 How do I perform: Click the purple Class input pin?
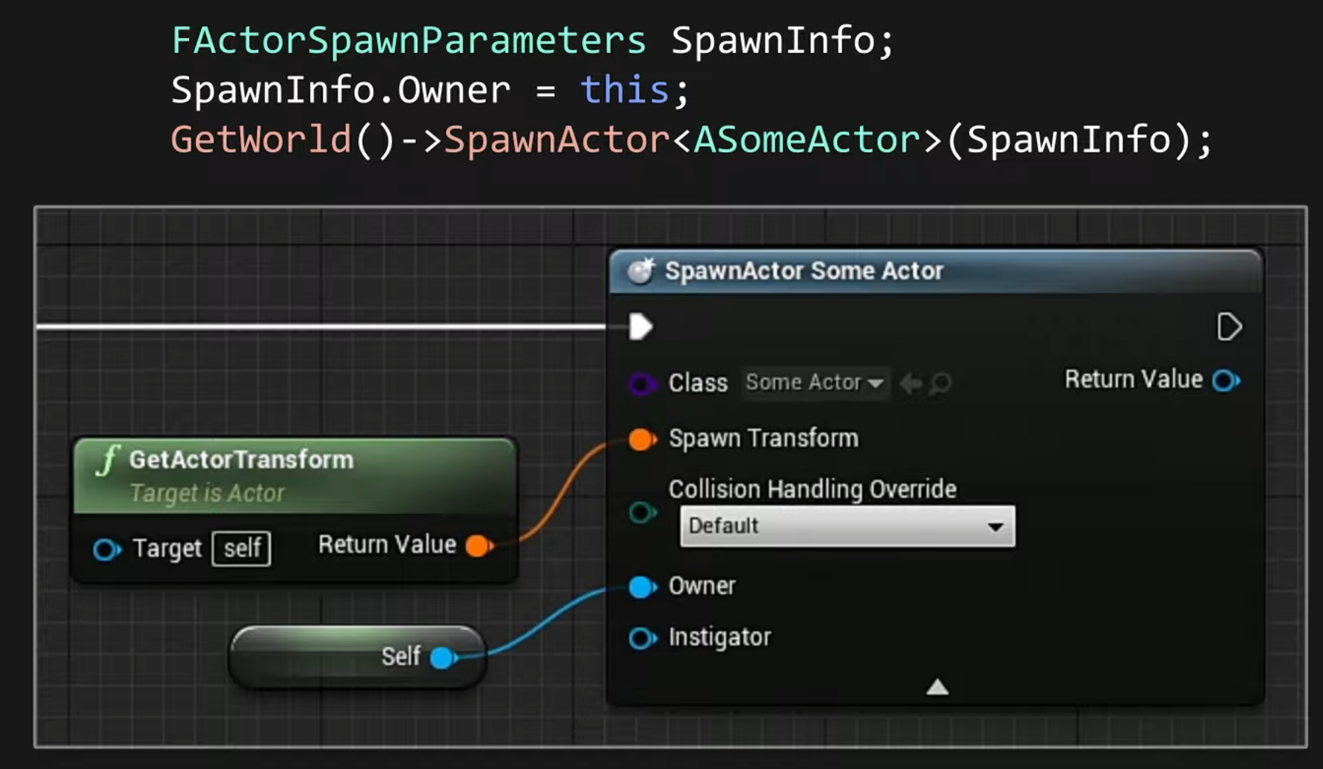(643, 383)
